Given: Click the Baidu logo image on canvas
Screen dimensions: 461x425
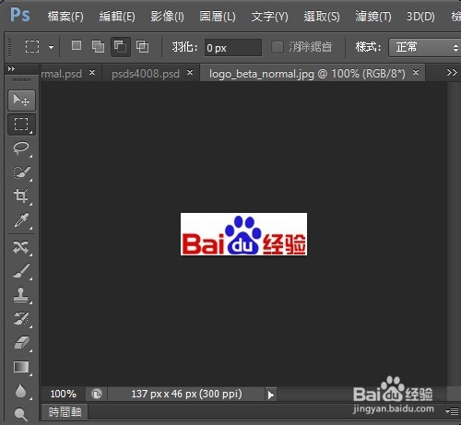Looking at the screenshot, I should point(243,234).
